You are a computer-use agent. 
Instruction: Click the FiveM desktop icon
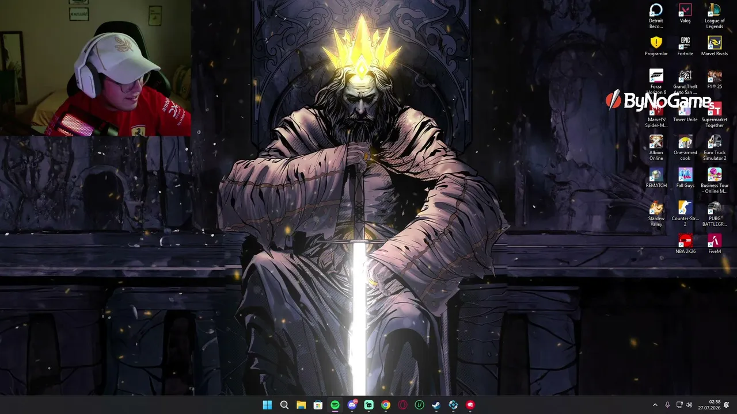[x=715, y=244]
